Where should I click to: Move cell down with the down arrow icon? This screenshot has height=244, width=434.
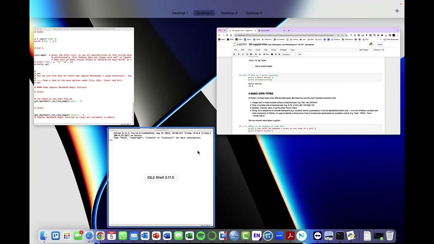[x=260, y=54]
